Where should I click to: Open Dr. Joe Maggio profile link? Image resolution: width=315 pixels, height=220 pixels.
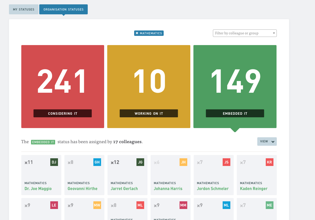[x=38, y=189]
